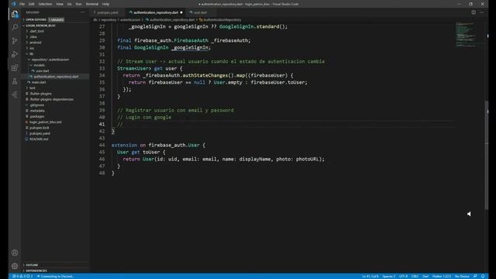The width and height of the screenshot is (496, 279).
Task: Open .flutter-plugins-dependencies file
Action: (x=51, y=99)
